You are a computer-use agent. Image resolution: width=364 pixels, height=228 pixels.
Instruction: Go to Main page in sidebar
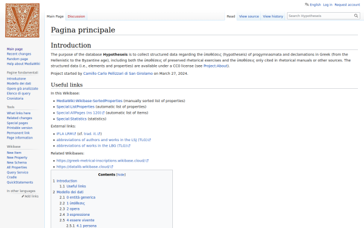point(15,49)
